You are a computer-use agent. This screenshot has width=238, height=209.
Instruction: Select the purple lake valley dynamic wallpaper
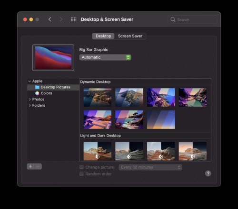point(193,97)
